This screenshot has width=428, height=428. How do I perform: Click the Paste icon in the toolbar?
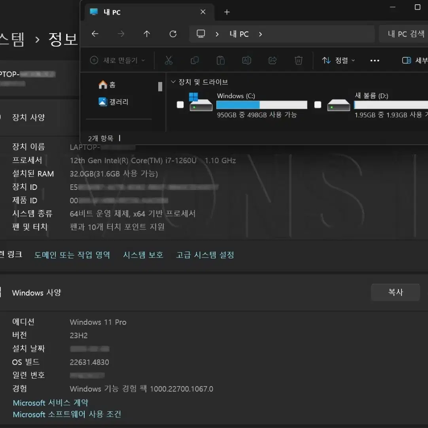click(x=220, y=60)
